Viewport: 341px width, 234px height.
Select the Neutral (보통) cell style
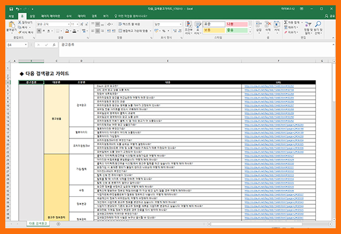pyautogui.click(x=214, y=30)
